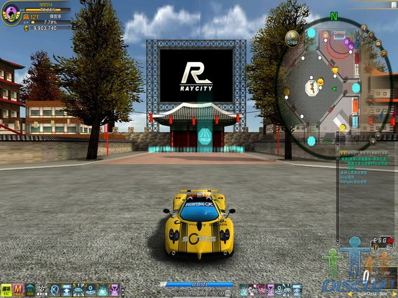Click the teal sparkle buff icon
Screen dimensions: 398x298
coord(244,290)
